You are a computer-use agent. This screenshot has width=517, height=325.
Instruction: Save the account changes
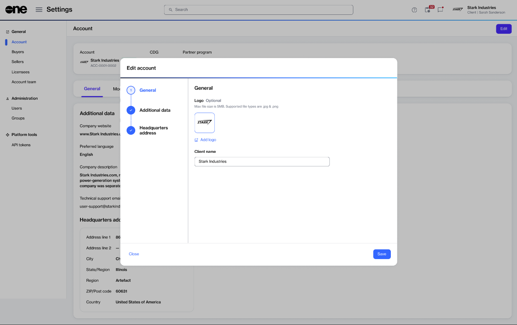pos(382,254)
